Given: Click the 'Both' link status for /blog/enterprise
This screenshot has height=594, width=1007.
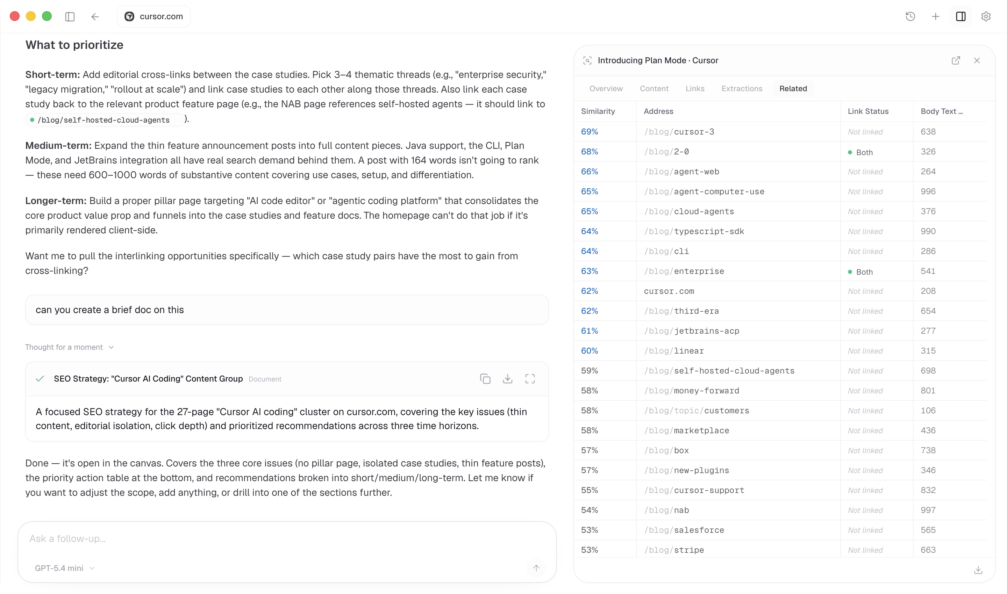Looking at the screenshot, I should [x=860, y=272].
